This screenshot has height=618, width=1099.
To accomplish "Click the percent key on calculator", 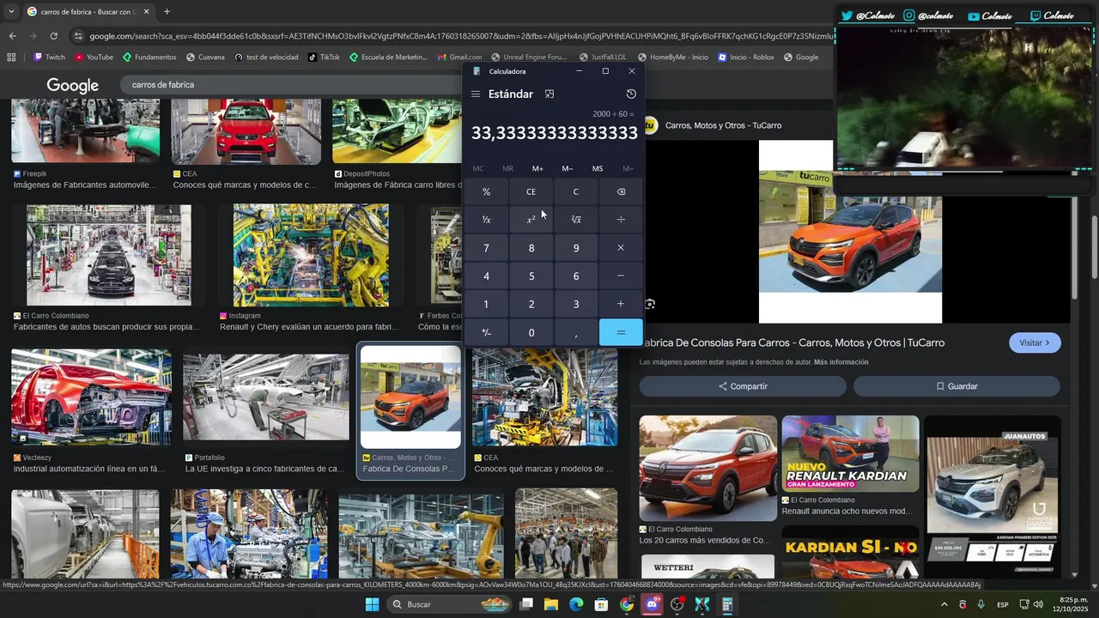I will tap(486, 192).
